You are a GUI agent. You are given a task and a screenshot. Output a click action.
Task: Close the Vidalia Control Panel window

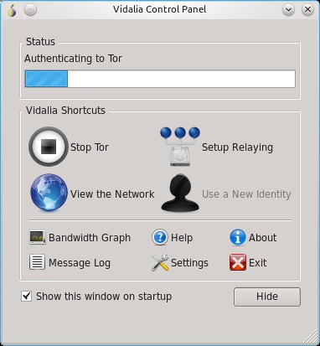click(307, 10)
